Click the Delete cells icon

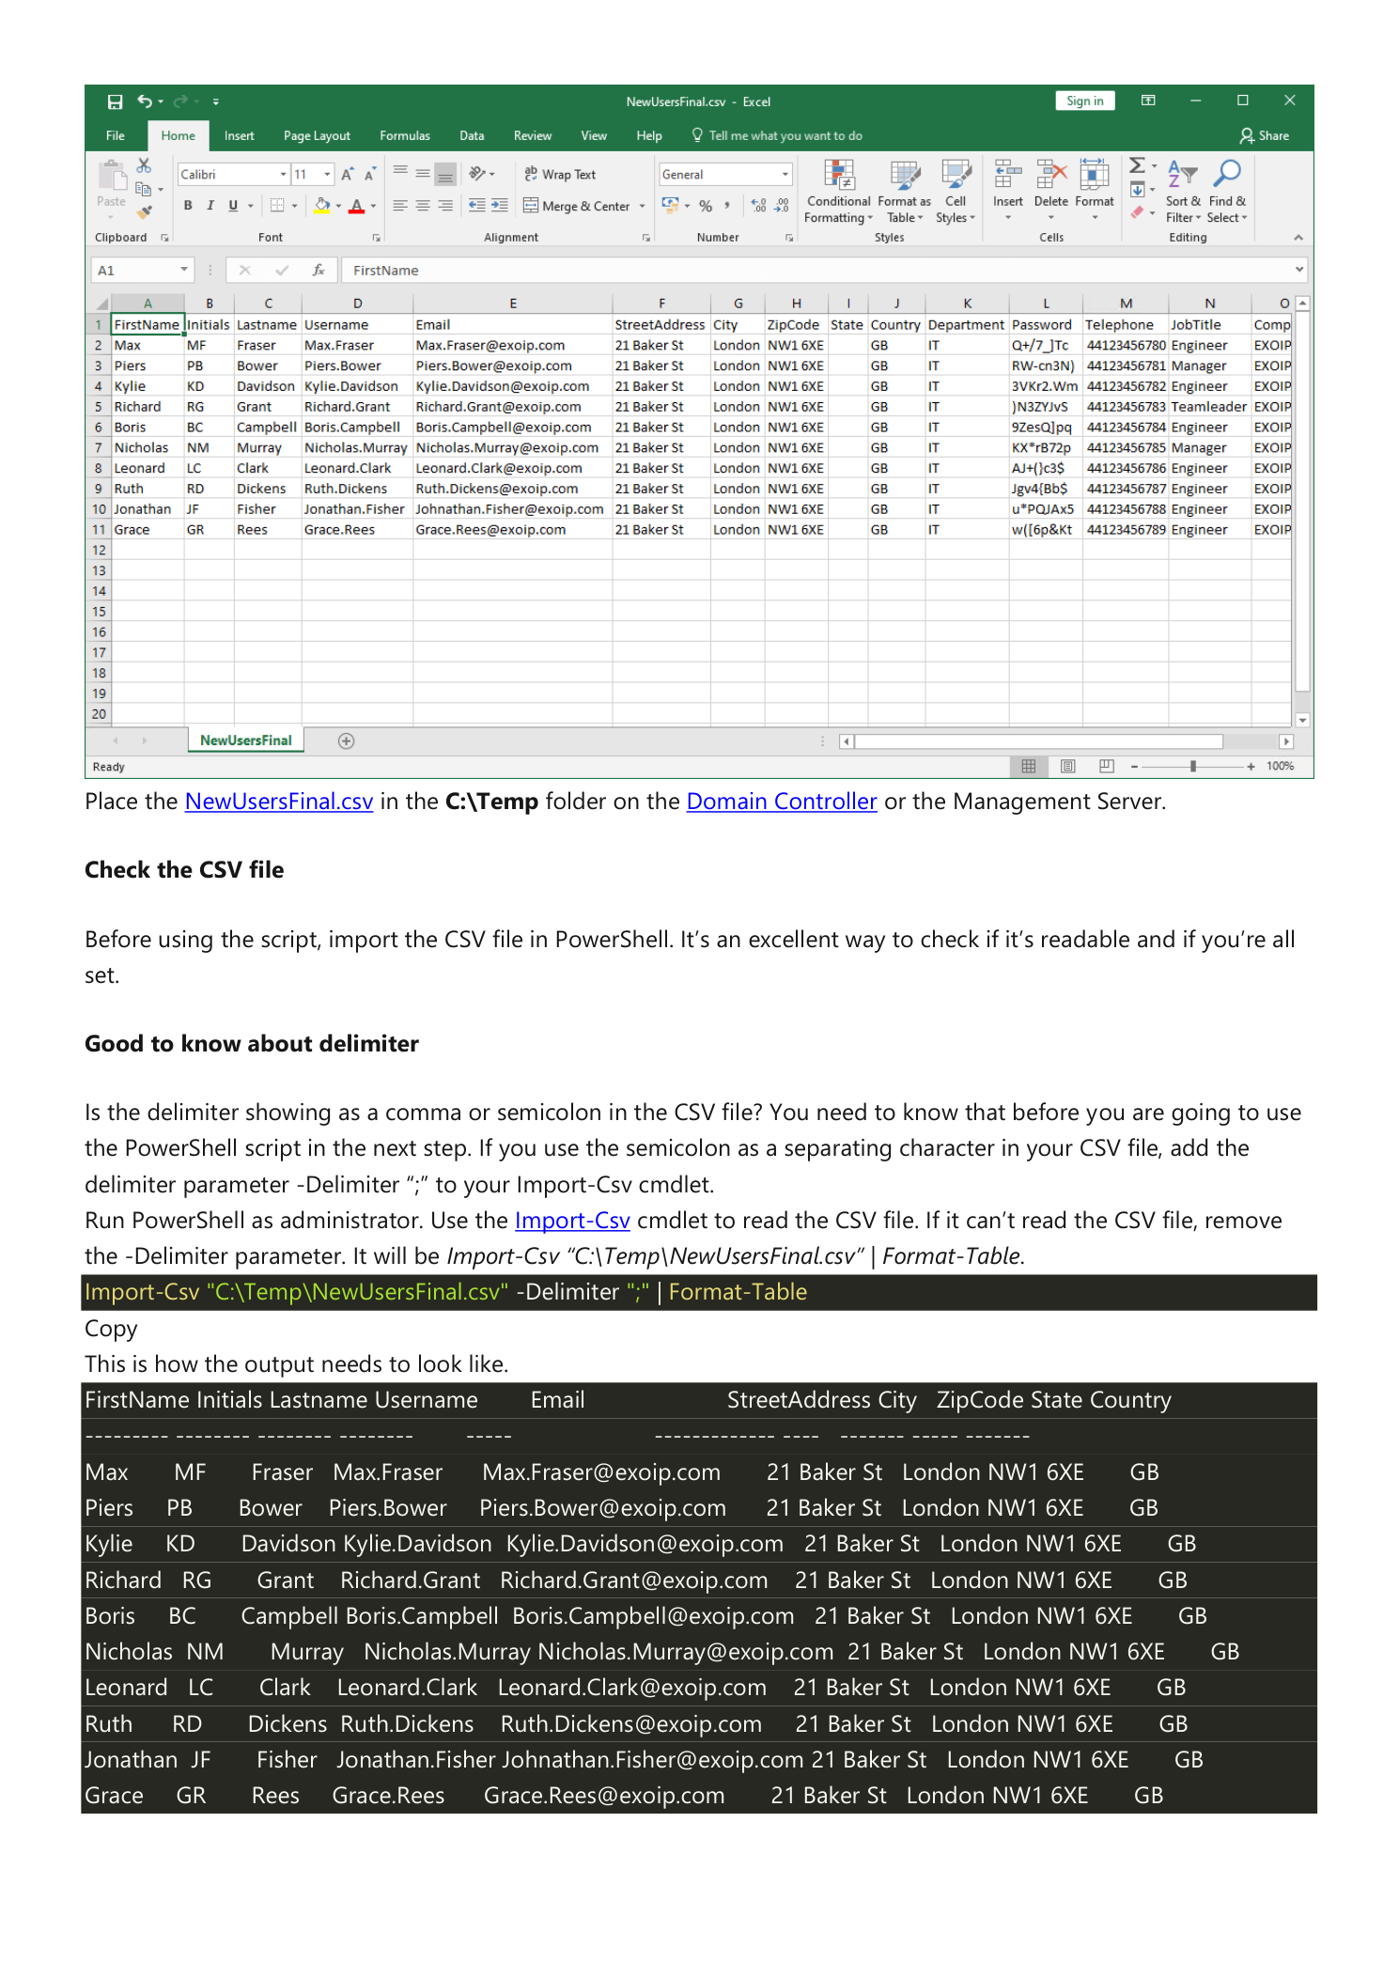1051,175
